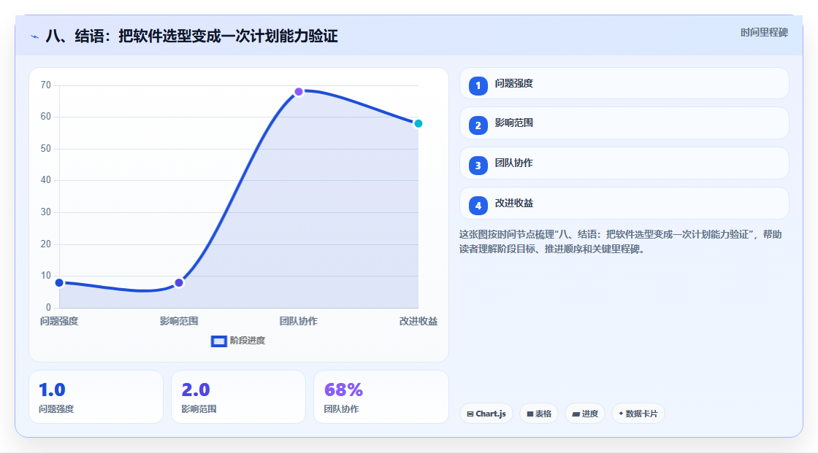The height and width of the screenshot is (453, 818).
Task: Select the 影响范围 chart data point
Action: (x=179, y=282)
